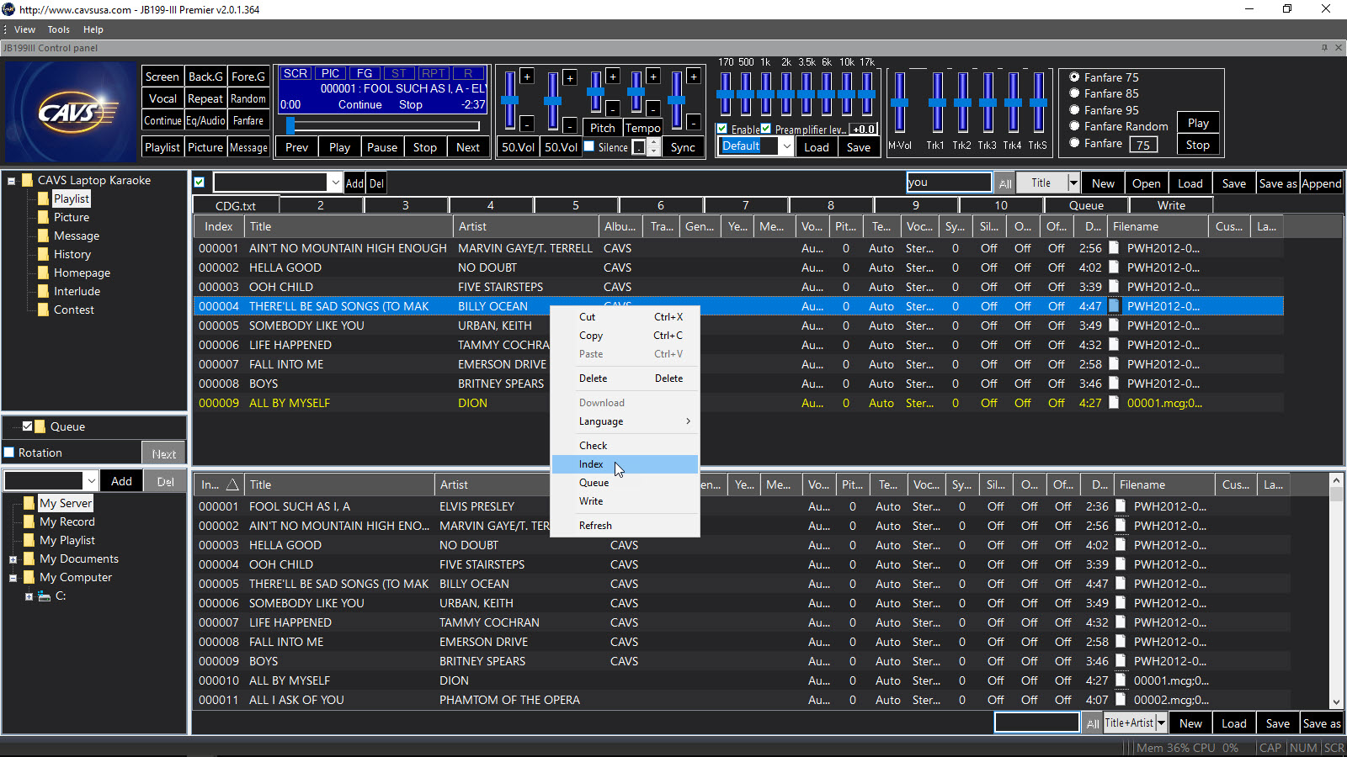Enable the Rotation checkbox
Image resolution: width=1347 pixels, height=757 pixels.
(x=9, y=453)
